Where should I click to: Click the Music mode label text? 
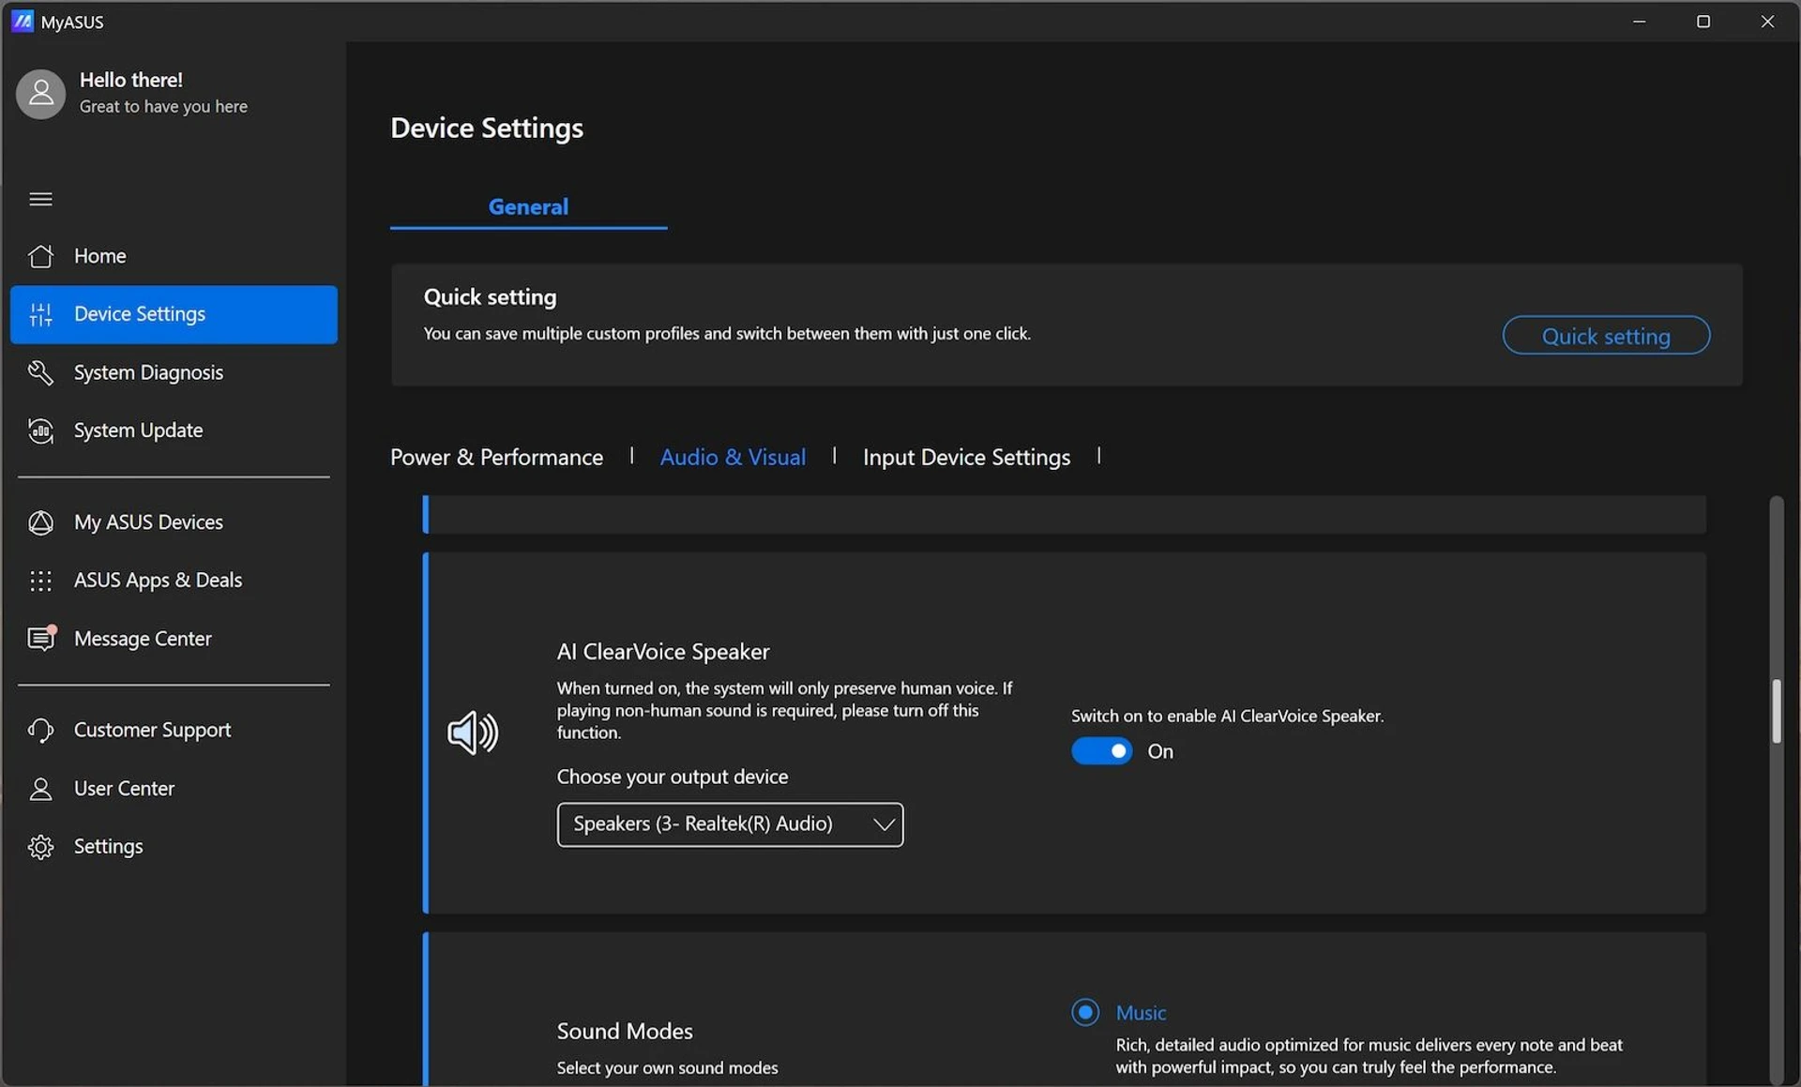tap(1141, 1013)
